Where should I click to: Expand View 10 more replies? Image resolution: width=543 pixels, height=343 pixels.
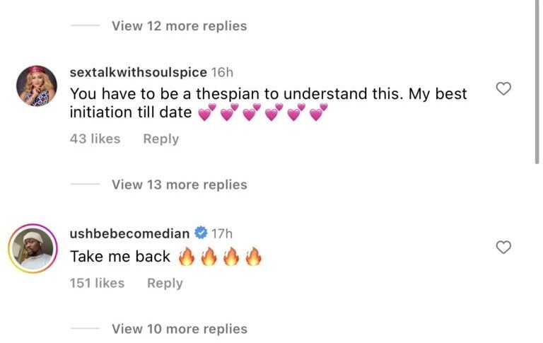point(179,329)
